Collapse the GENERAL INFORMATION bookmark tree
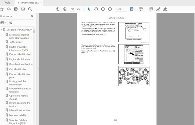This screenshot has width=195, height=125. (1, 30)
